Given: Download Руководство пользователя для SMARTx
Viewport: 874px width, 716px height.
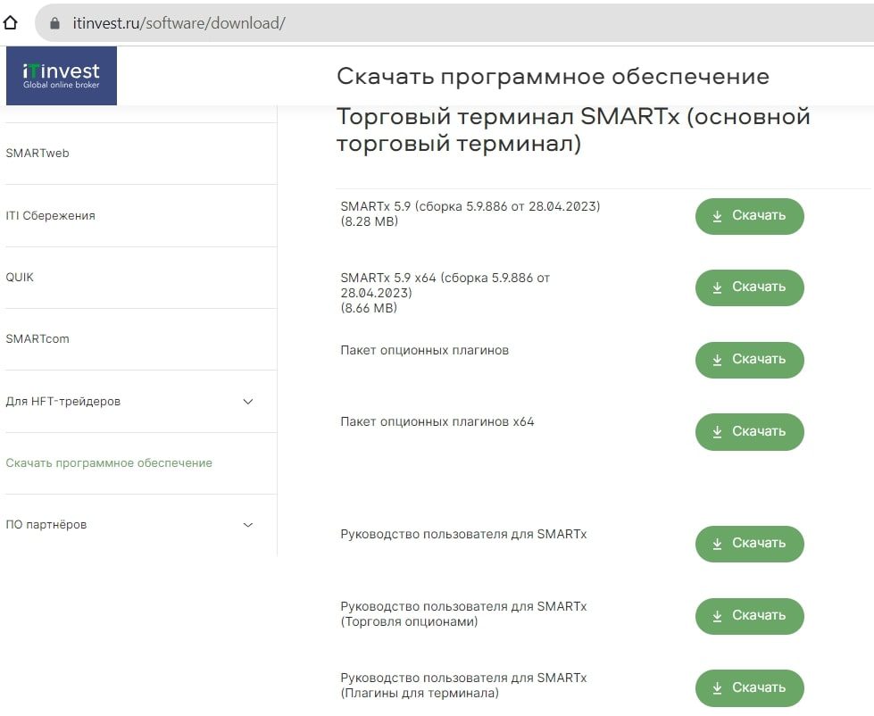Looking at the screenshot, I should (749, 544).
